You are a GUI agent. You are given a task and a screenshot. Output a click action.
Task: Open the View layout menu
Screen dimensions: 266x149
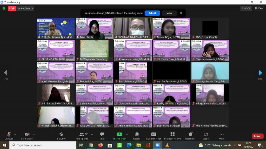tap(259, 9)
